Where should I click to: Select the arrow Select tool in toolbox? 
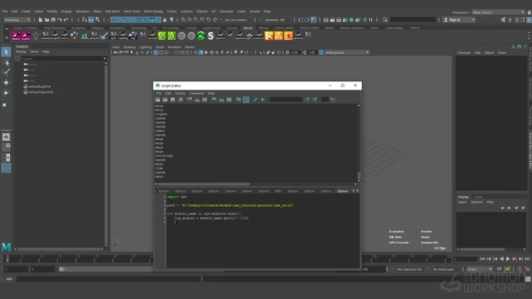tap(6, 52)
